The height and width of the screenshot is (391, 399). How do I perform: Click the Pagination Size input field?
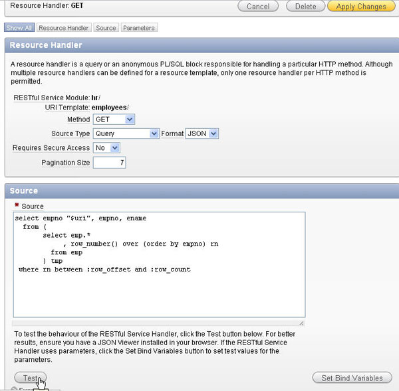pos(110,163)
